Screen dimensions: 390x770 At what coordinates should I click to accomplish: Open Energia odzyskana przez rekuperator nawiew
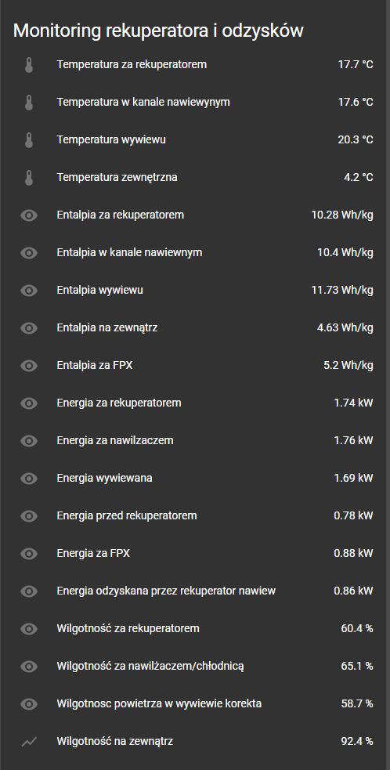[195, 591]
